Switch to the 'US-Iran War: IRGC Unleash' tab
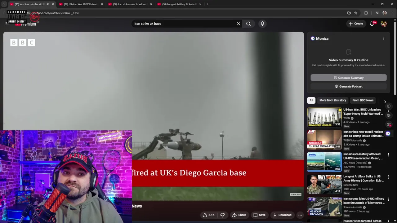The height and width of the screenshot is (223, 397). (x=81, y=4)
